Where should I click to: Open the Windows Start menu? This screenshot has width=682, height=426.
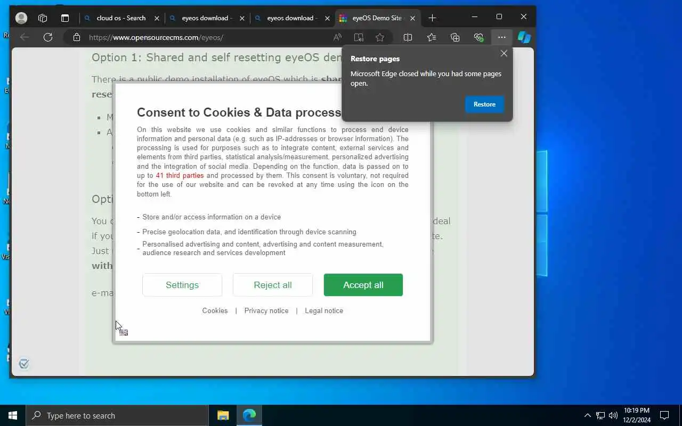13,415
